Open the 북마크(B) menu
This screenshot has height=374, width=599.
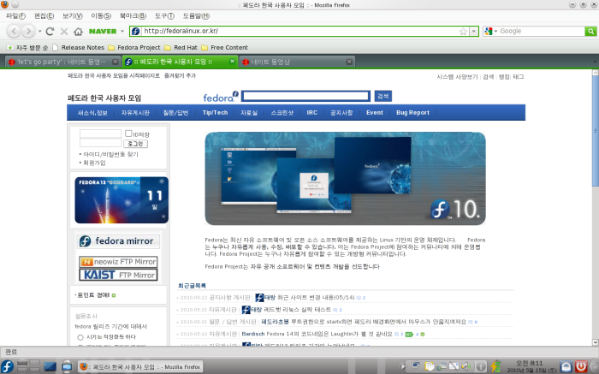133,16
